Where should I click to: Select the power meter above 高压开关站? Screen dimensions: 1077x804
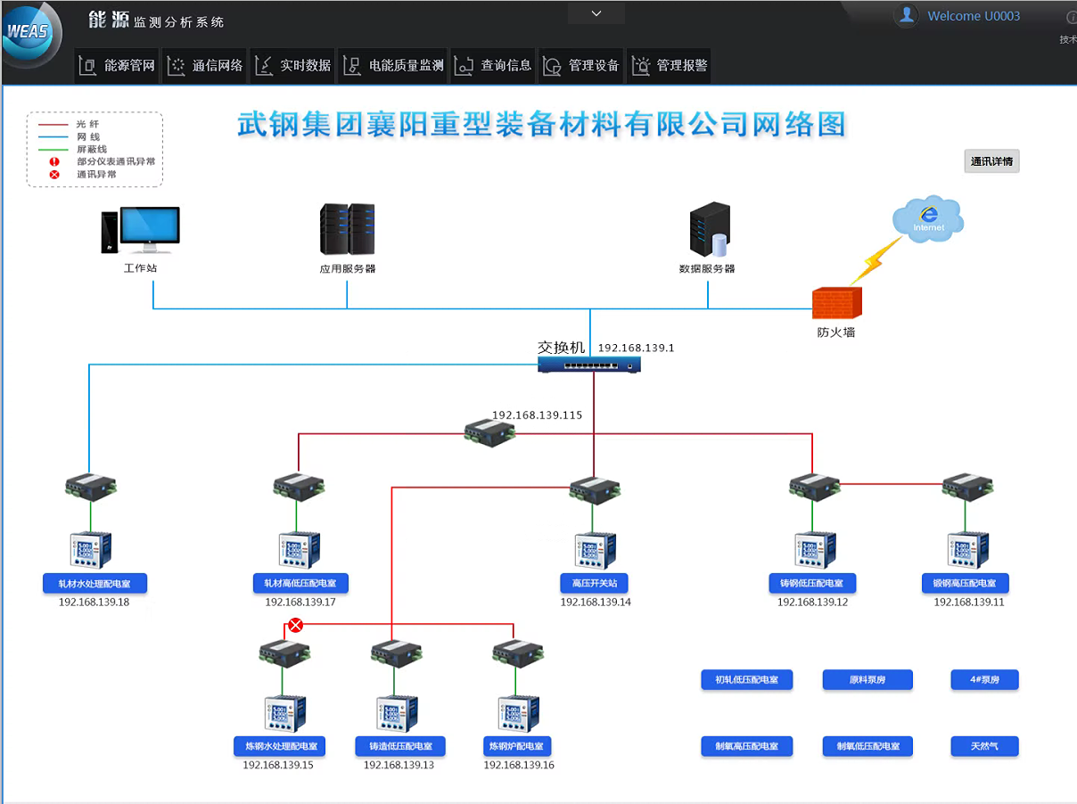point(595,551)
